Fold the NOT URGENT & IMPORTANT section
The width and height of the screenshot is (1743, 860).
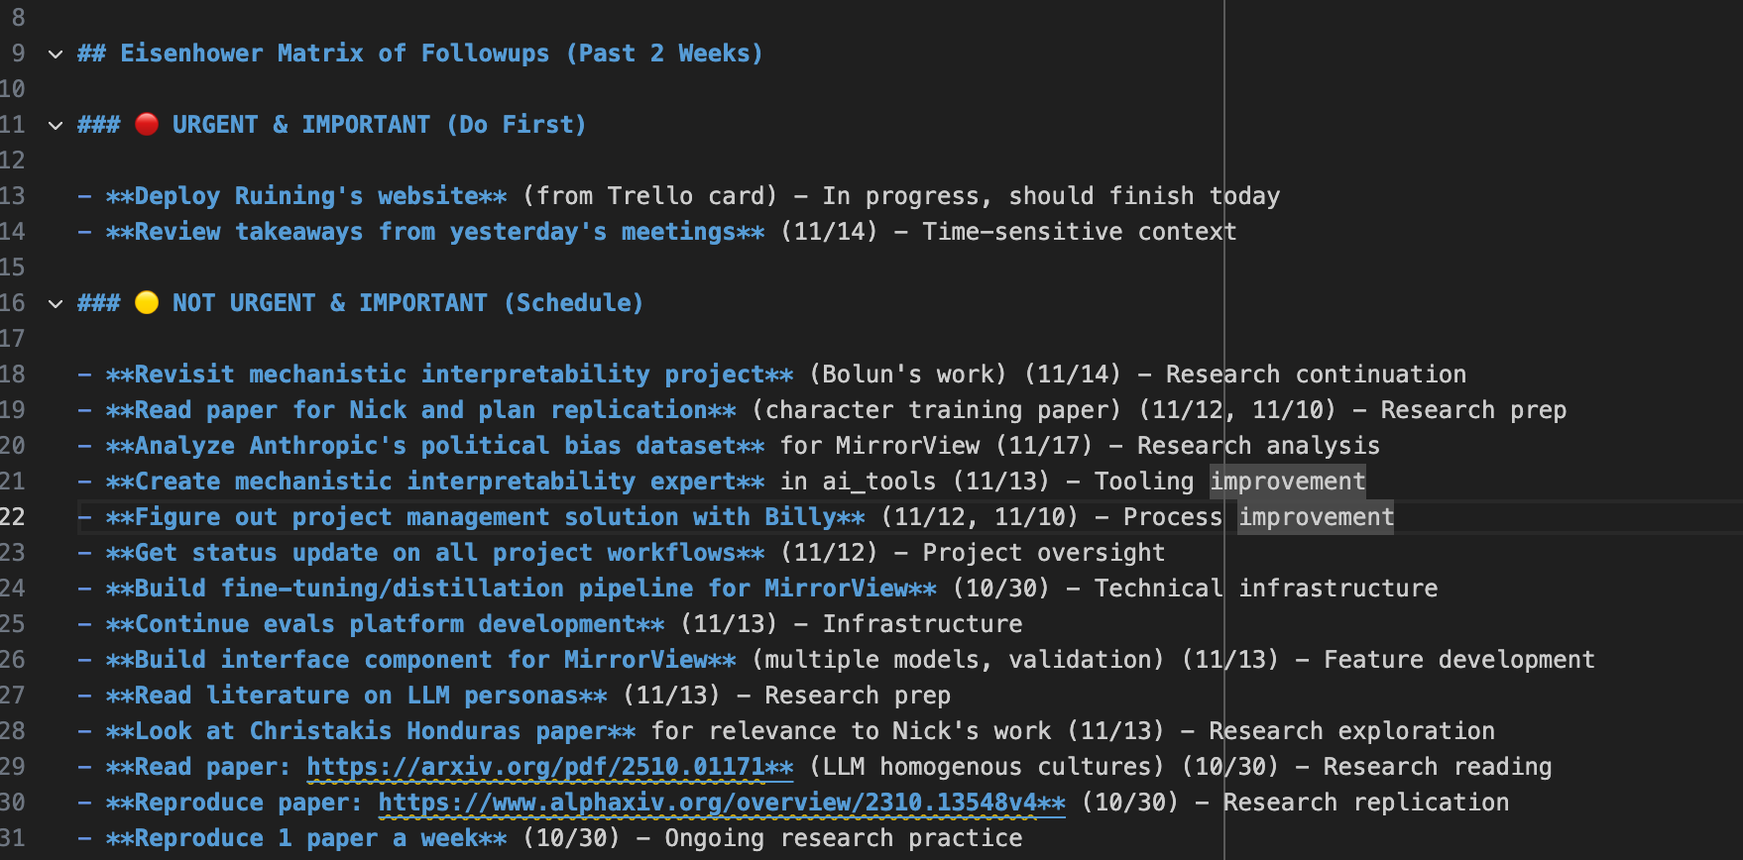tap(56, 303)
